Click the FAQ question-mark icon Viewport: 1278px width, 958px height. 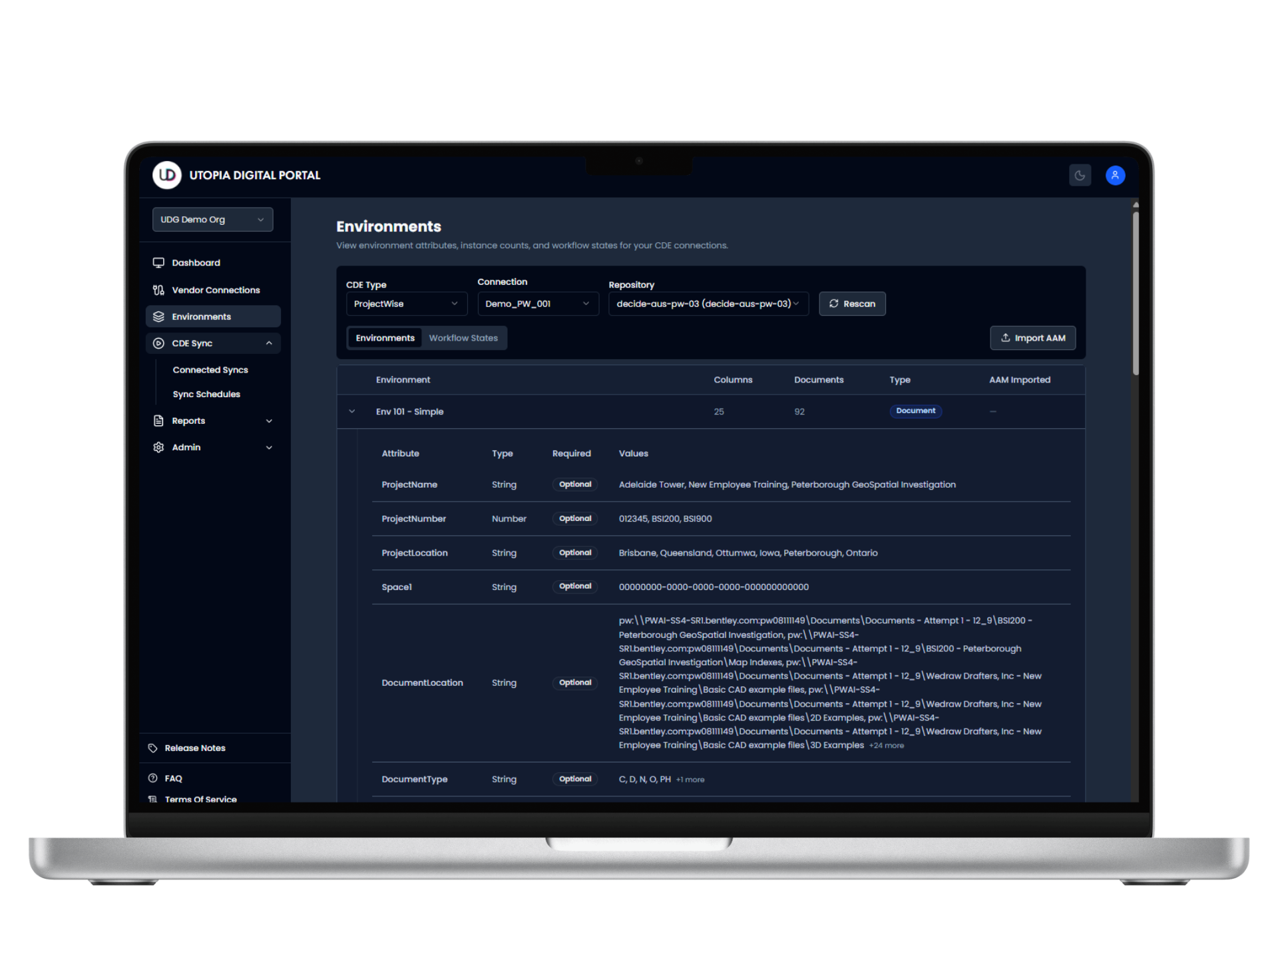coord(152,778)
